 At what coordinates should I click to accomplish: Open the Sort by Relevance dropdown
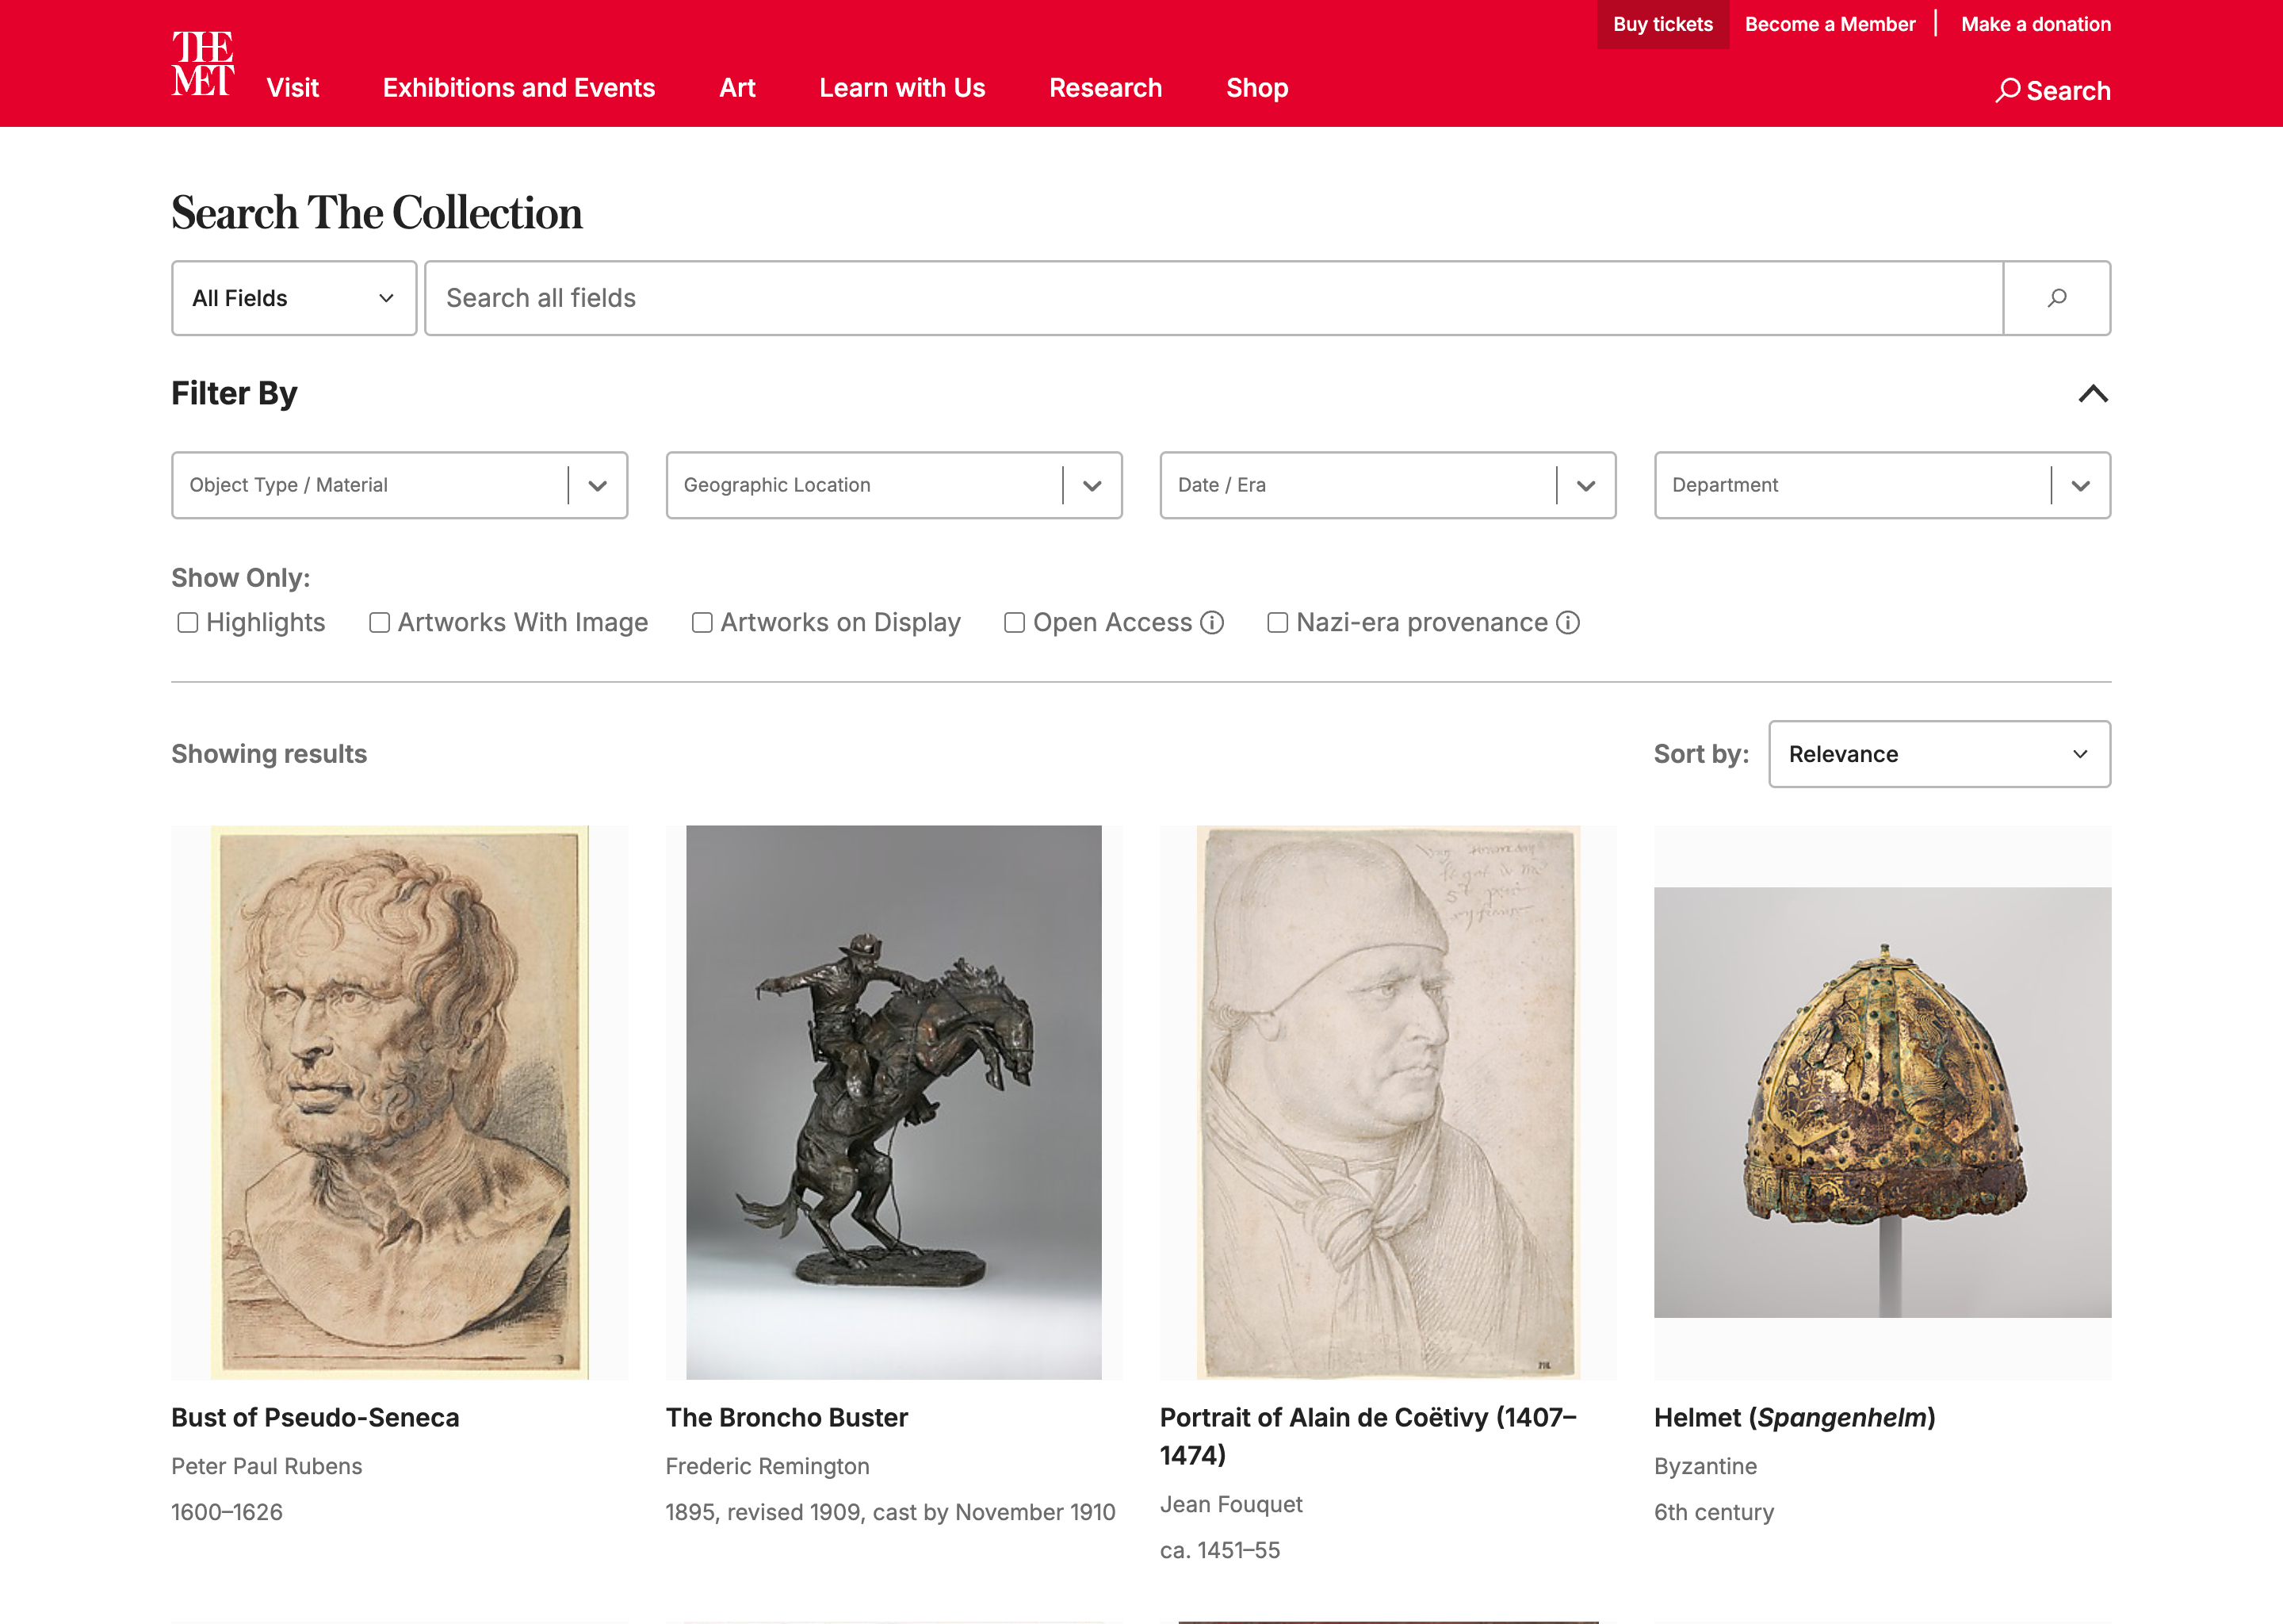[x=1939, y=754]
